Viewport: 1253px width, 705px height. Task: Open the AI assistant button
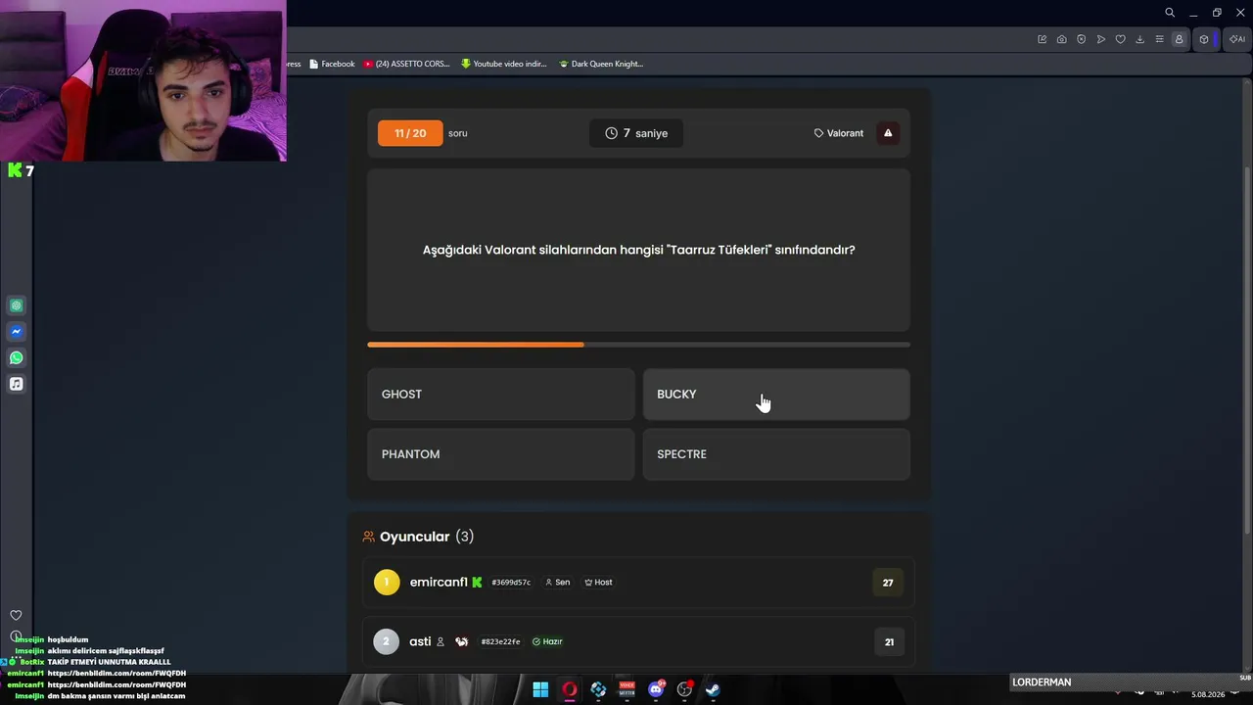coord(1236,39)
